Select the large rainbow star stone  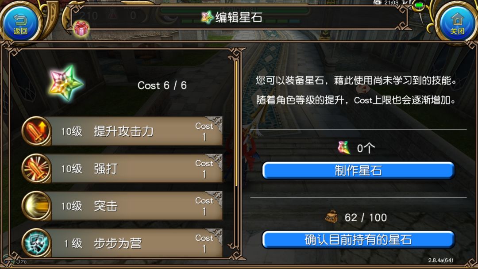pyautogui.click(x=66, y=83)
